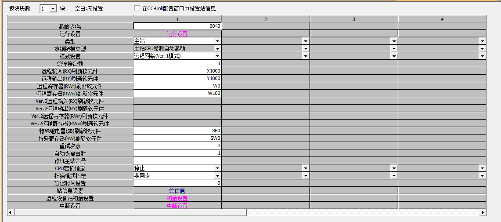Open the 数据链接类型 dropdown in column 1
The image size is (501, 222).
pyautogui.click(x=217, y=49)
